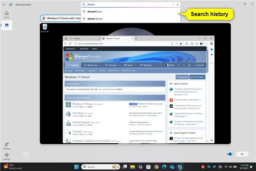Click the browser page vertical scrollbar

pos(208,61)
